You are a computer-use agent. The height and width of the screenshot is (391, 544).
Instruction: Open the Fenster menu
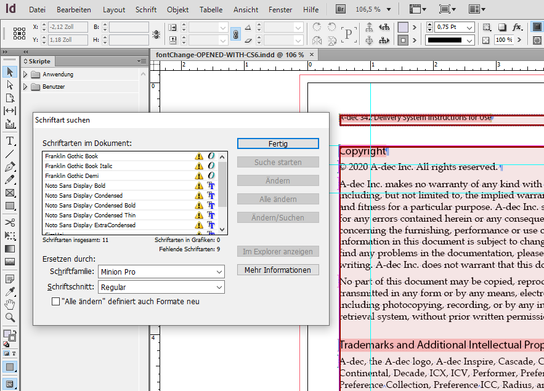point(280,10)
